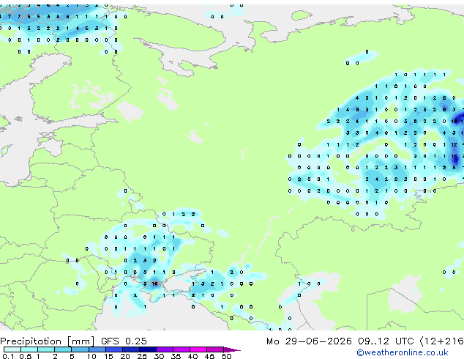Click the legend scale label '30'
This screenshot has width=464, height=359.
coord(160,356)
